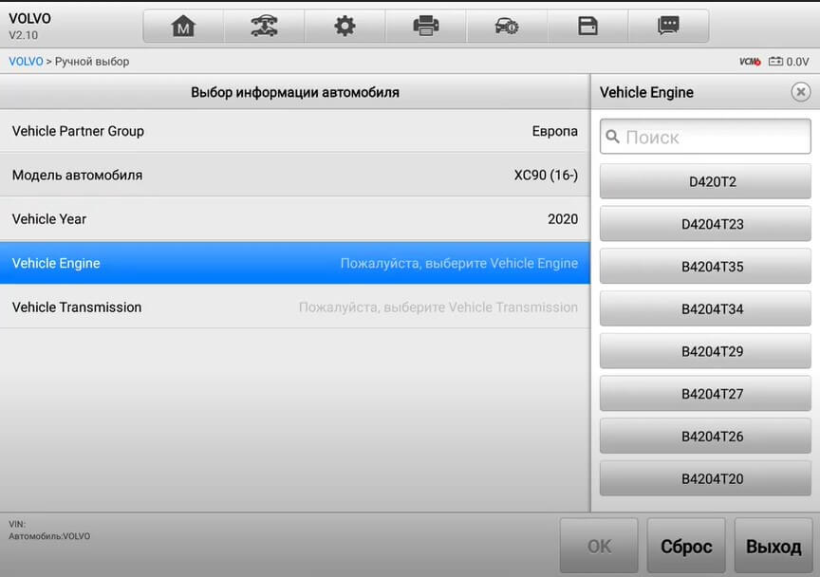Click the XC90 (16-) model value
Image resolution: width=820 pixels, height=577 pixels.
[x=546, y=176]
